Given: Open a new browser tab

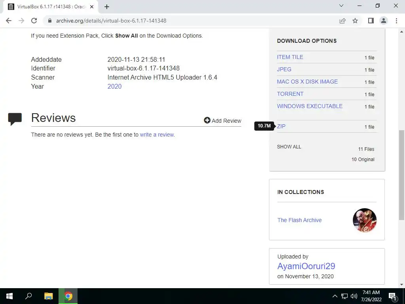Looking at the screenshot, I should (x=107, y=7).
